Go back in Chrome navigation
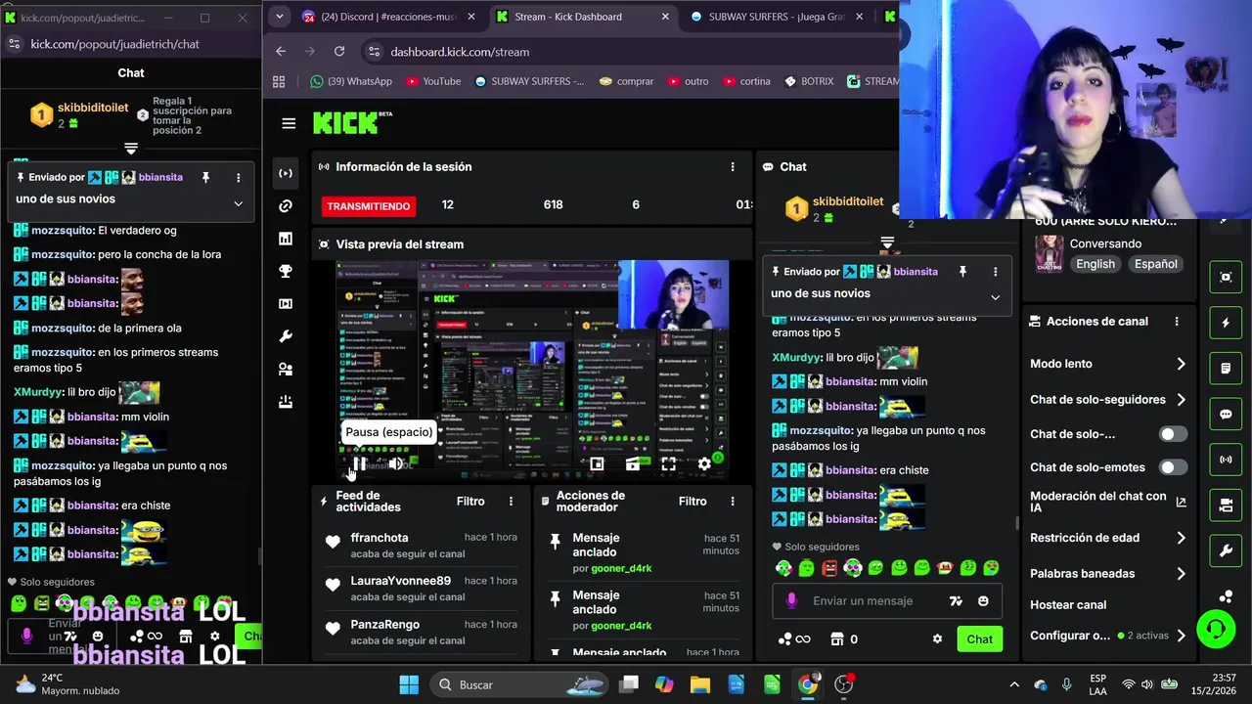Viewport: 1252px width, 704px height. tap(281, 52)
